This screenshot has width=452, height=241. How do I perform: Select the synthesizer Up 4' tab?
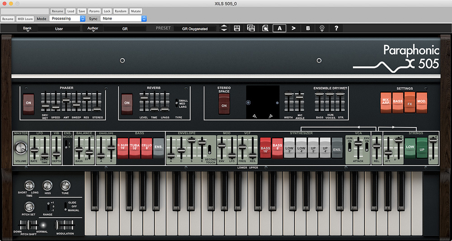pos(325,148)
